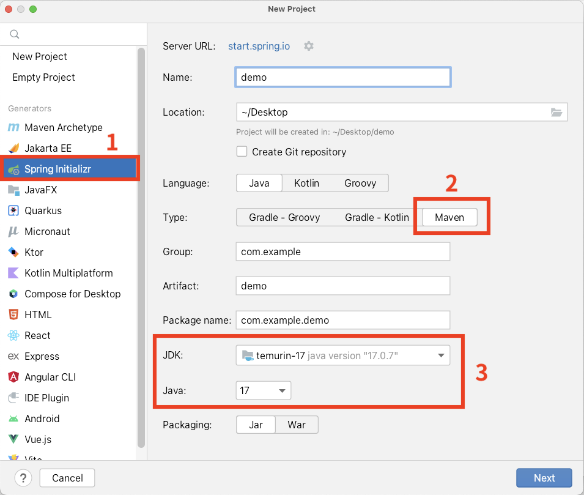Click the Next button
The image size is (584, 495).
pyautogui.click(x=544, y=478)
